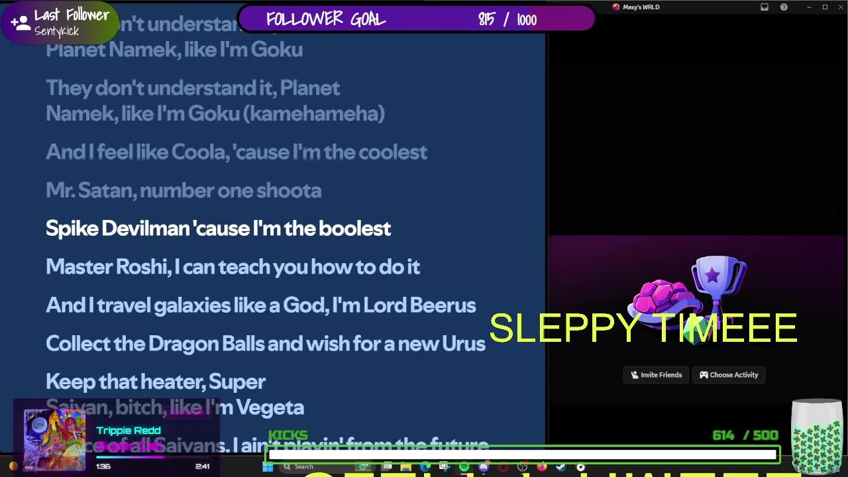Minimize the Discord window
Viewport: 848px width, 477px height.
809,7
